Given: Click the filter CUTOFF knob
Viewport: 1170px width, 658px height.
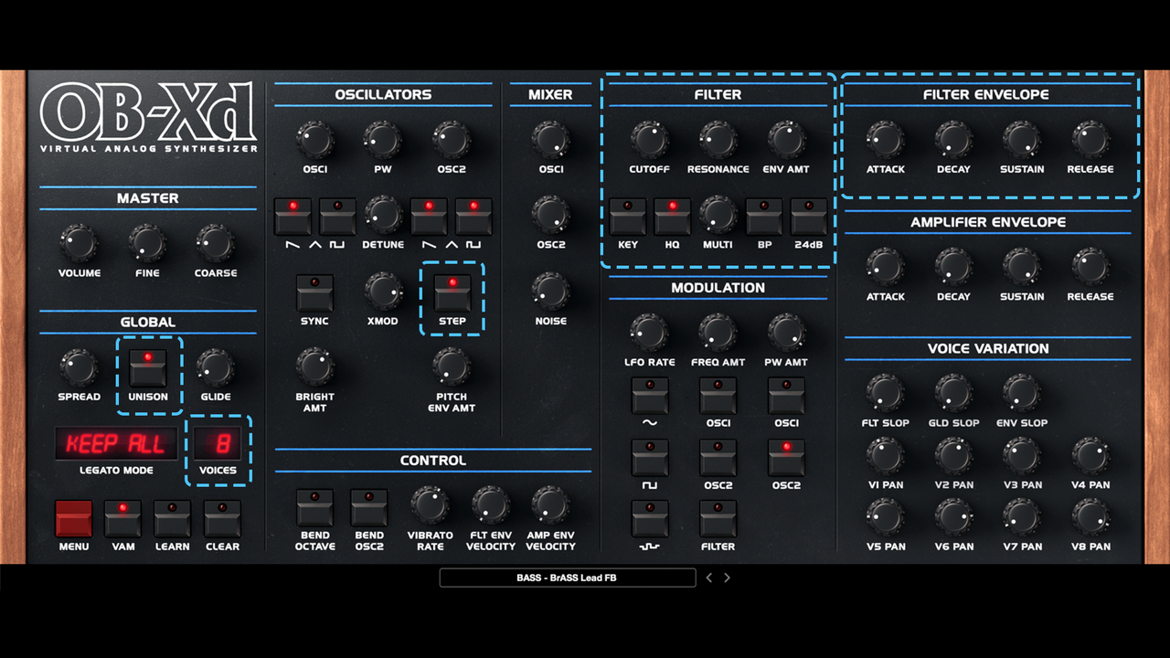Looking at the screenshot, I should tap(649, 139).
